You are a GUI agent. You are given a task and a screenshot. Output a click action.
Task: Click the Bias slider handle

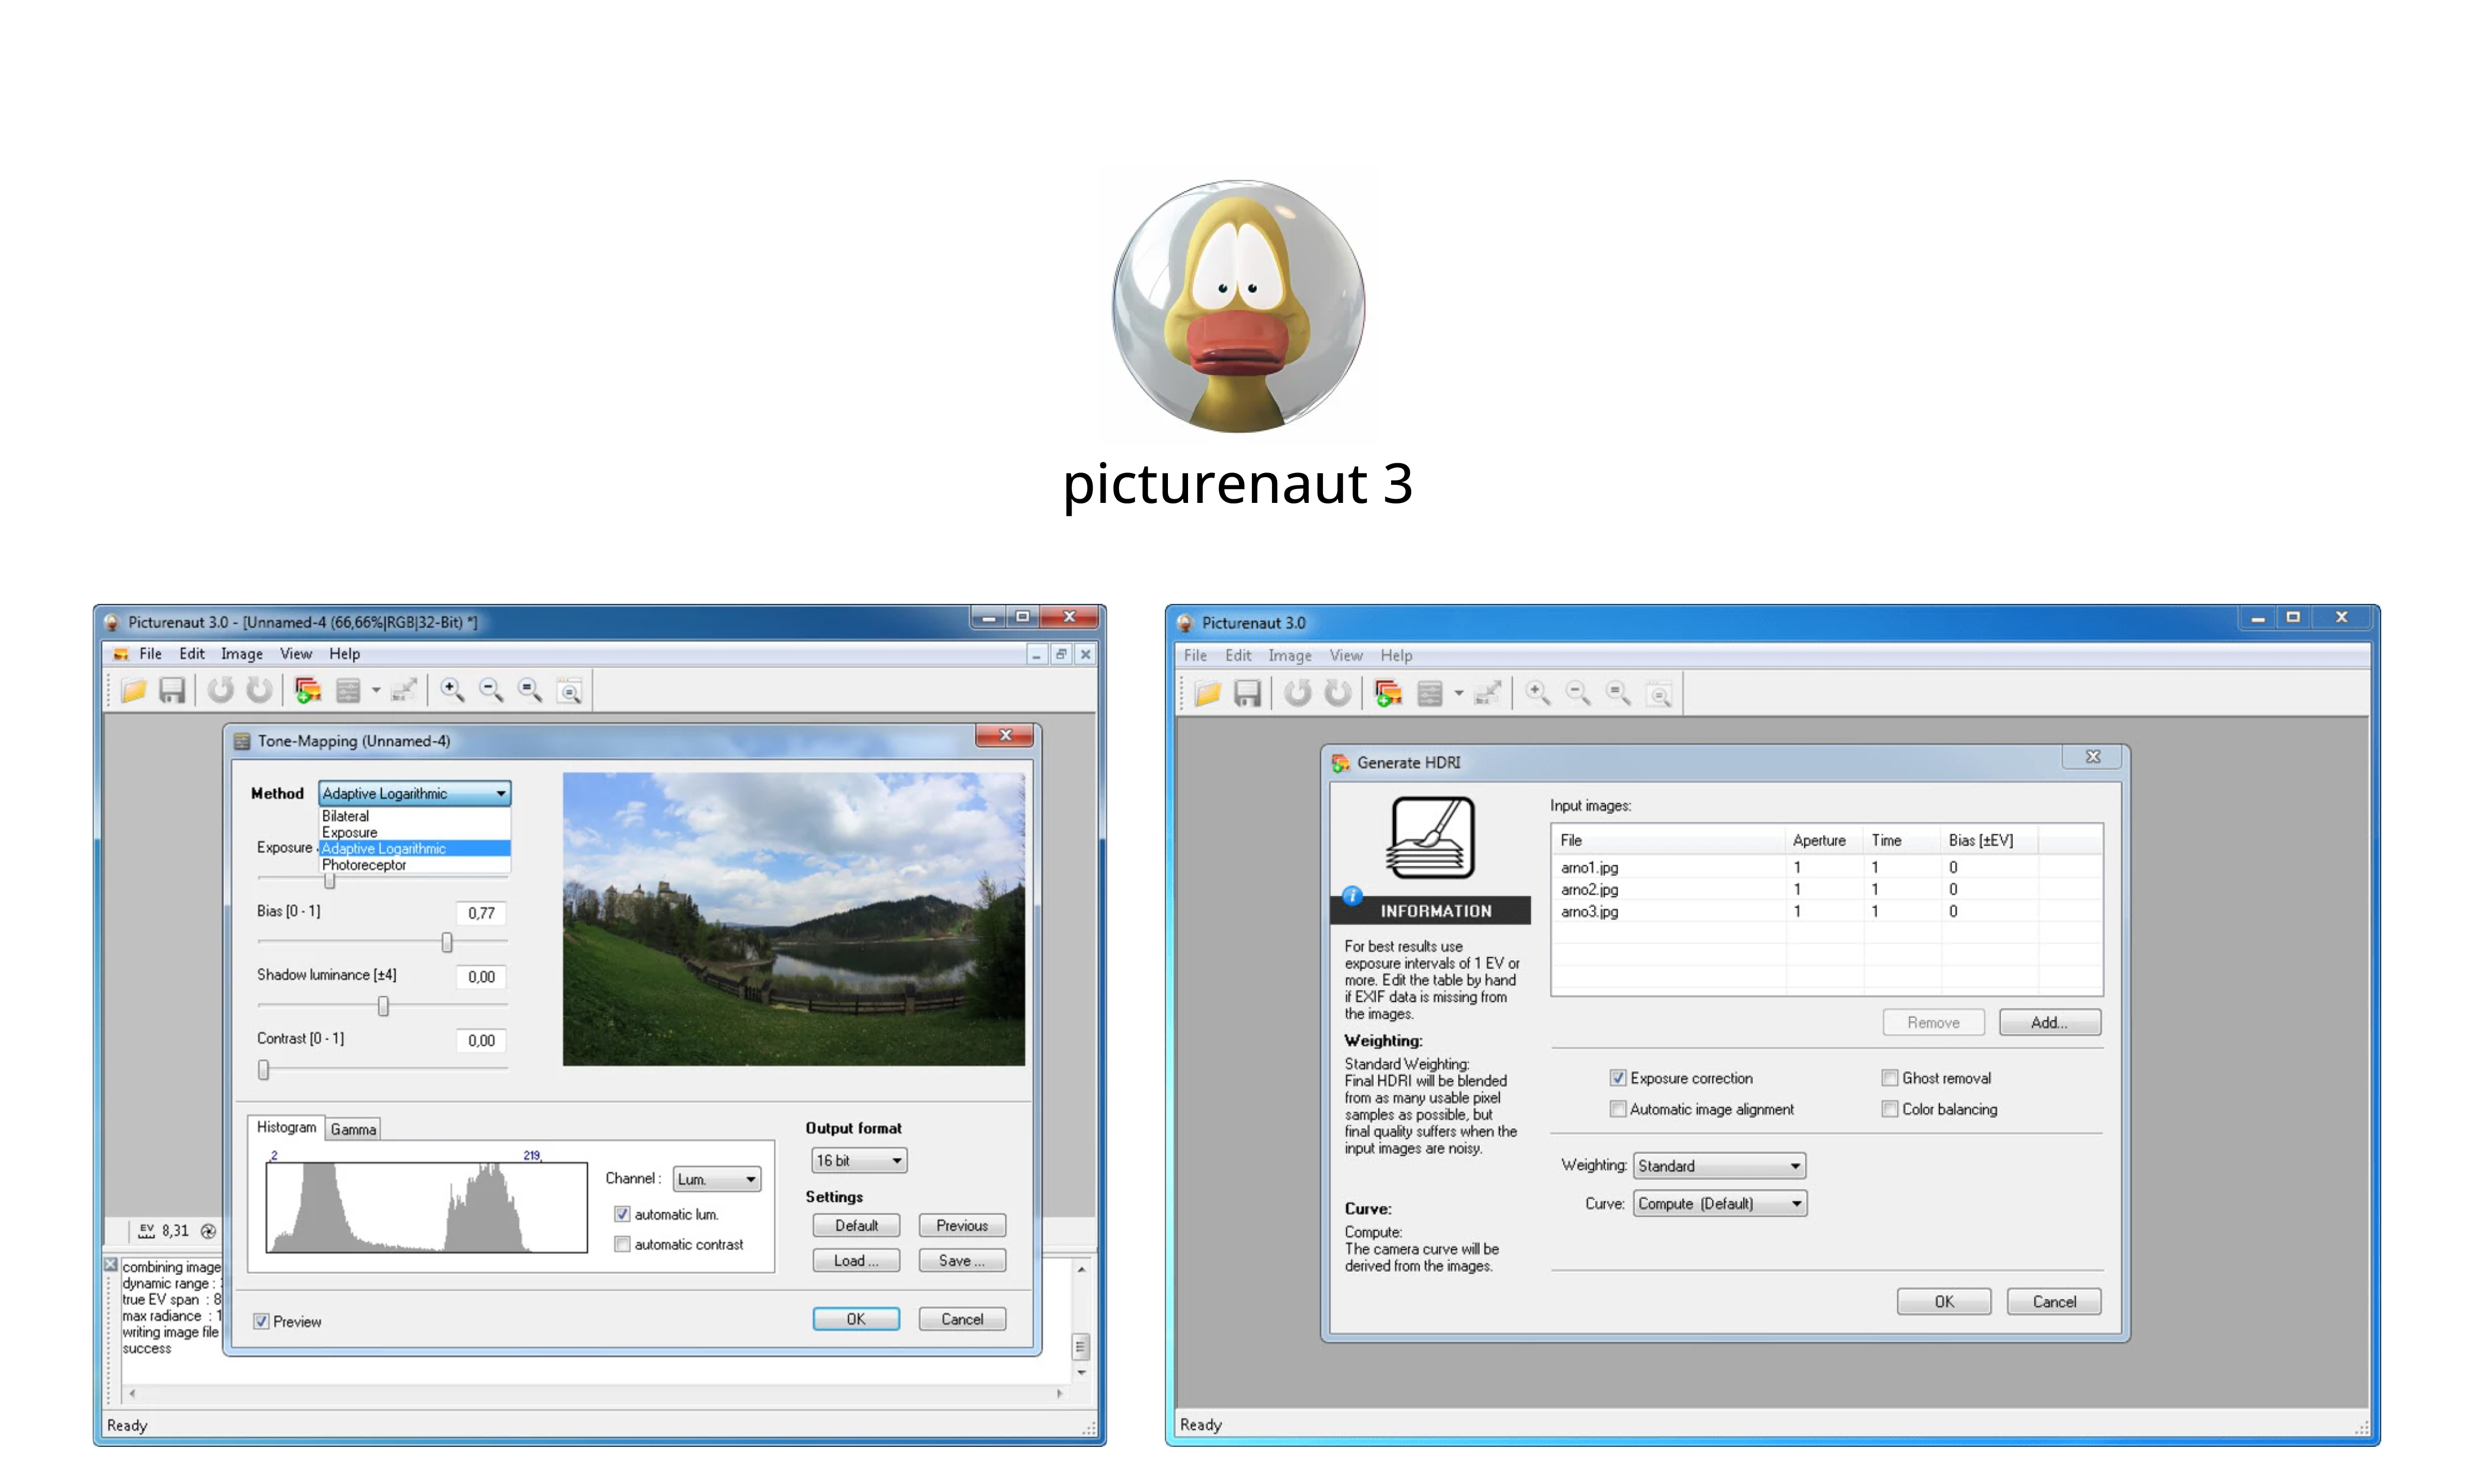coord(447,942)
